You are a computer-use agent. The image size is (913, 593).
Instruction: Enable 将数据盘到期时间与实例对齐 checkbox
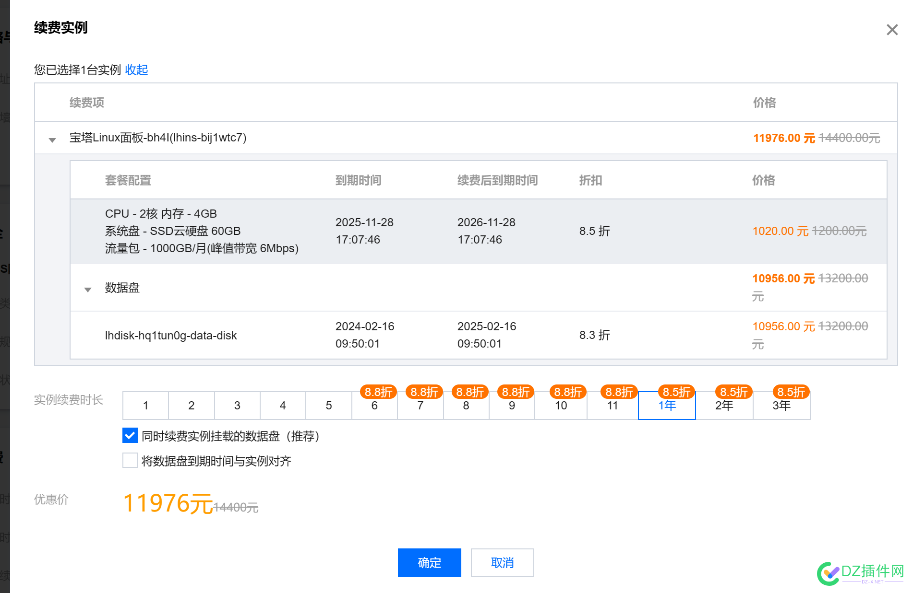(x=130, y=460)
